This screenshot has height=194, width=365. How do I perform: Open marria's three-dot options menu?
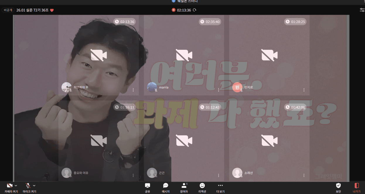219,90
